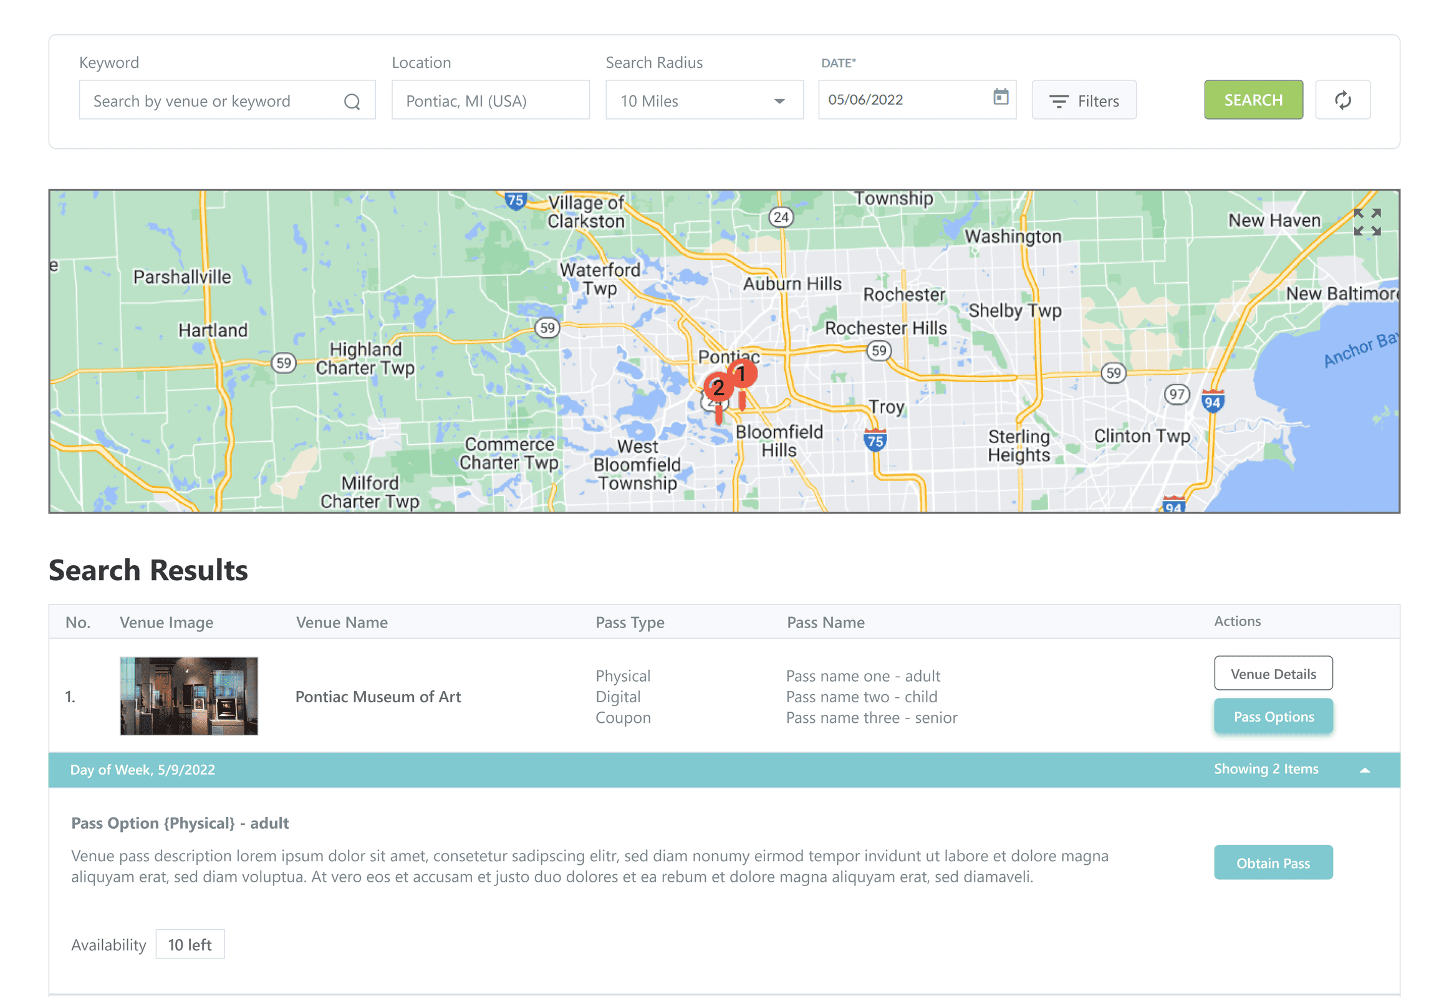The height and width of the screenshot is (997, 1449).
Task: Click the SEARCH button
Action: [x=1253, y=99]
